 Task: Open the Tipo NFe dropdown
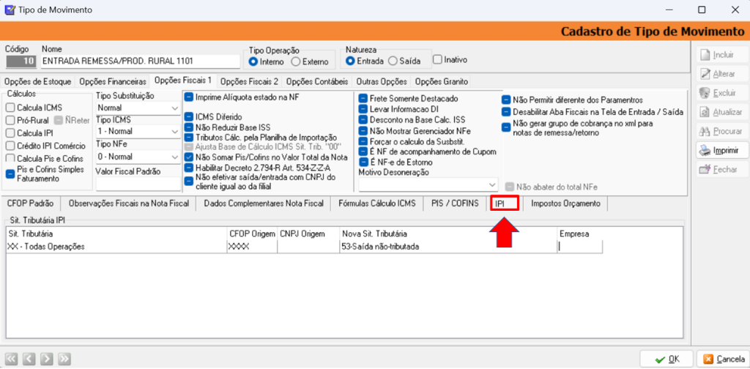coord(138,156)
